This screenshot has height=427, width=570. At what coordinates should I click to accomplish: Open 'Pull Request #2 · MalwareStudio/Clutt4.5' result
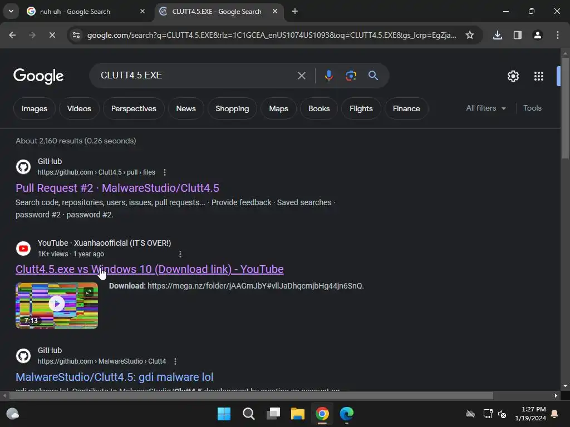click(x=117, y=188)
